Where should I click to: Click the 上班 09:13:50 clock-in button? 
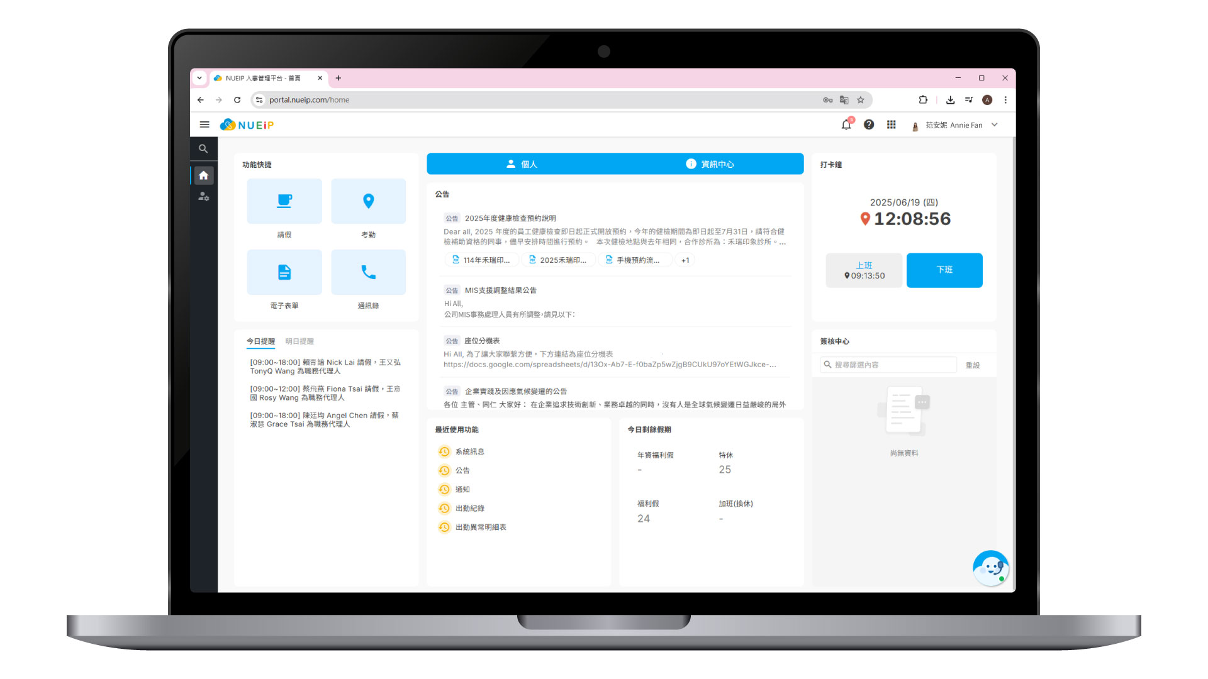click(x=864, y=270)
